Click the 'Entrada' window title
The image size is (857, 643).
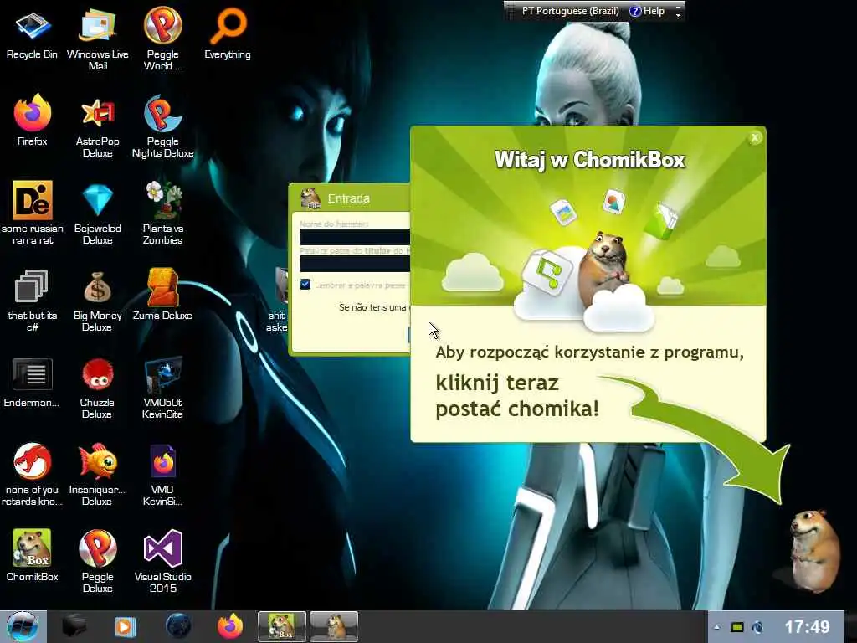[x=349, y=198]
